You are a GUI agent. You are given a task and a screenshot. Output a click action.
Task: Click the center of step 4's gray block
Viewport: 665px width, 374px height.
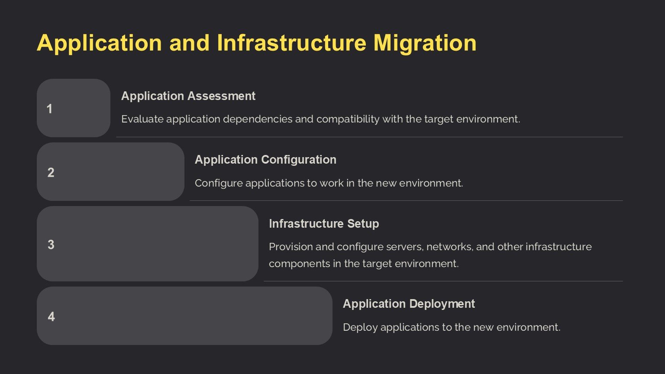pyautogui.click(x=184, y=316)
